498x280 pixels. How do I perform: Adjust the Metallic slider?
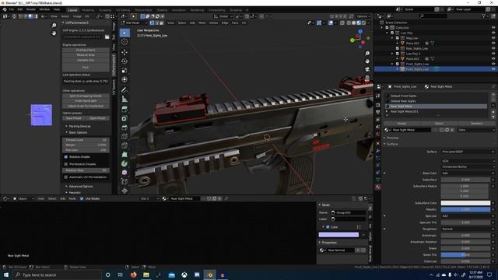pos(465,209)
